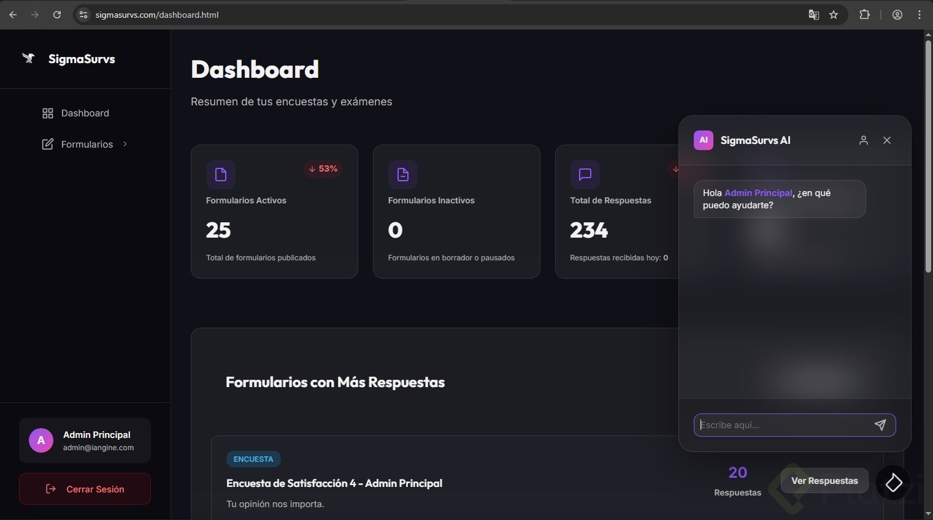Send the chat message with paper plane icon
The image size is (933, 520).
[880, 425]
